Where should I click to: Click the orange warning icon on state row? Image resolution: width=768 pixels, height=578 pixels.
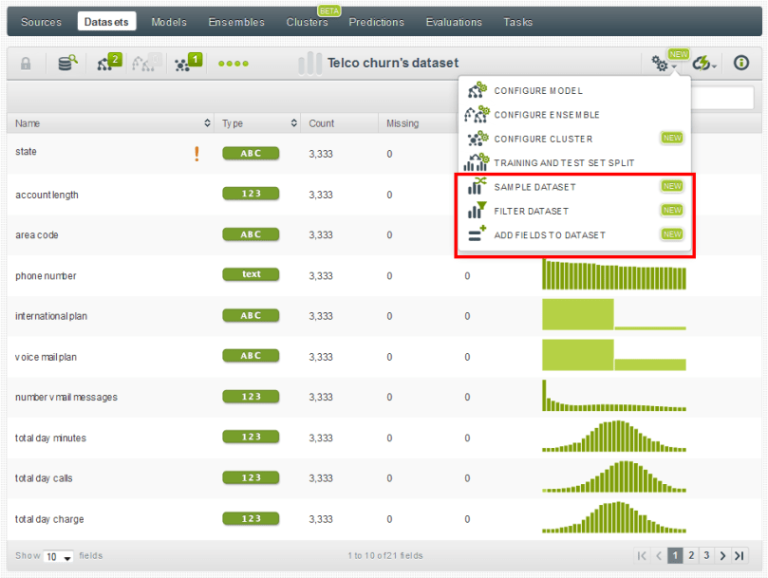pos(197,154)
